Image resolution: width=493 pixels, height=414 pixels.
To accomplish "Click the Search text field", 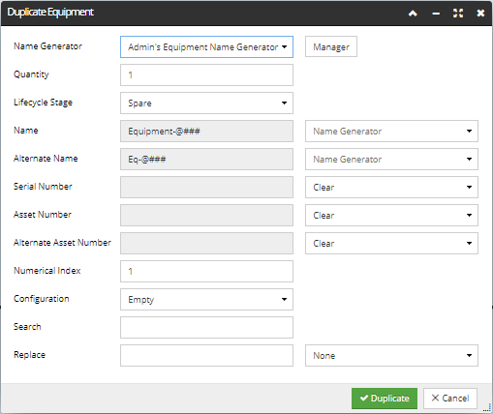I will tap(206, 328).
